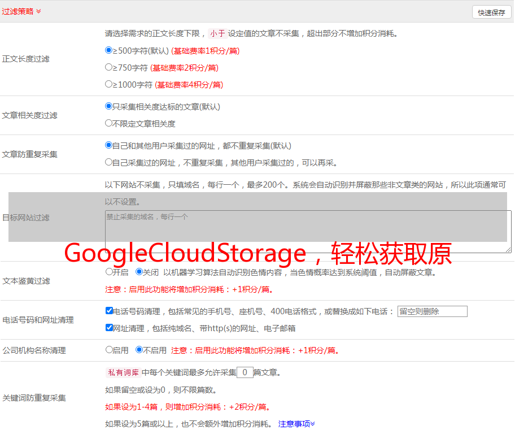Select 关闭 for 文本鉴黄过滤
This screenshot has height=434, width=515.
click(x=139, y=272)
